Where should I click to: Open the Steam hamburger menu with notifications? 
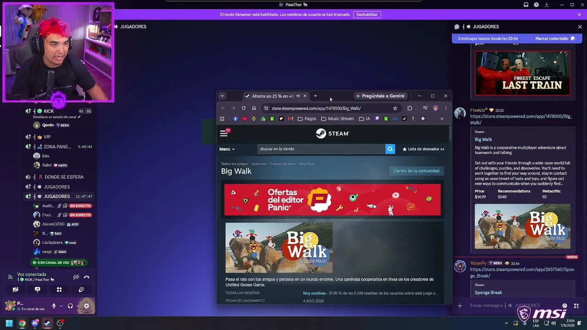coord(224,133)
